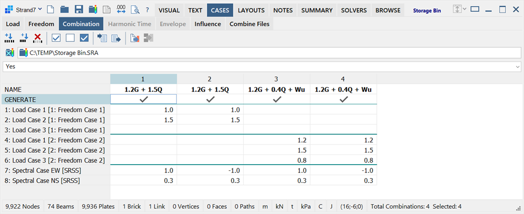The height and width of the screenshot is (214, 524).
Task: Click the red X delete combination icon
Action: [x=38, y=38]
